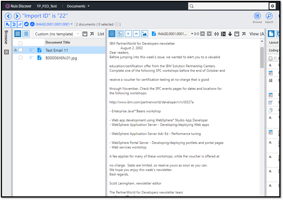Jump to the next hit with the down arrow
Image resolution: width=283 pixels, height=200 pixels.
pyautogui.click(x=209, y=34)
